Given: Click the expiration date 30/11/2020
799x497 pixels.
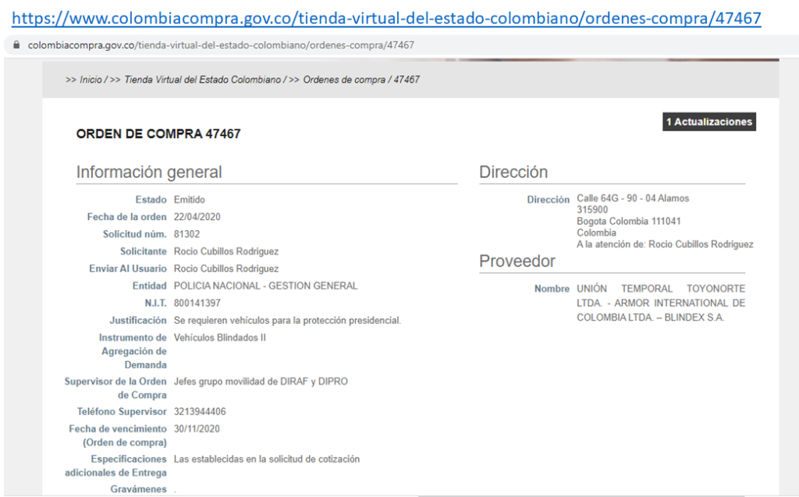Looking at the screenshot, I should (x=197, y=428).
